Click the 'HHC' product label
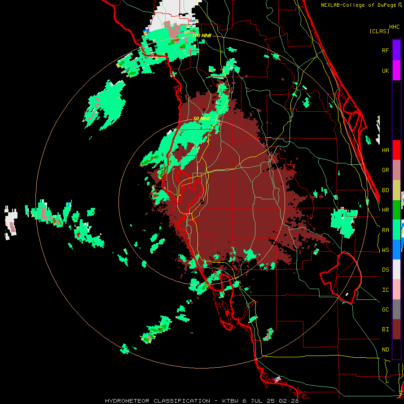The image size is (404, 404). (x=395, y=27)
